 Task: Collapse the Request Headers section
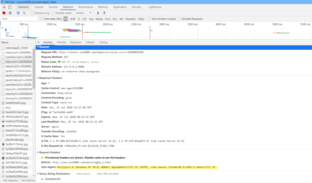[38, 152]
